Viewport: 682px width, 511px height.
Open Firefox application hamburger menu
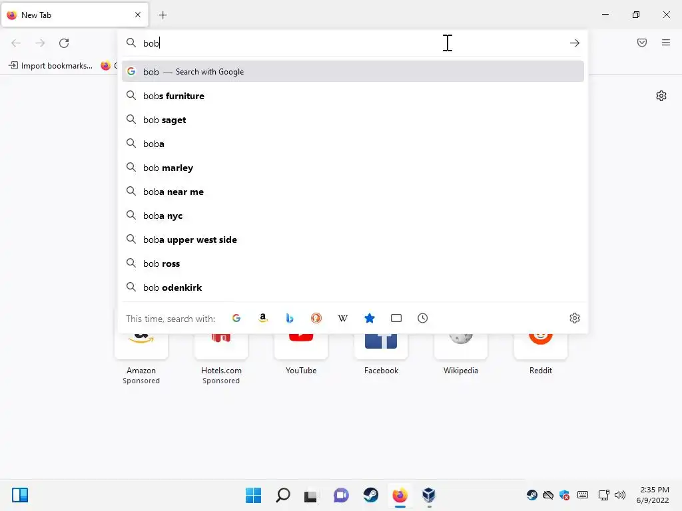pyautogui.click(x=666, y=43)
